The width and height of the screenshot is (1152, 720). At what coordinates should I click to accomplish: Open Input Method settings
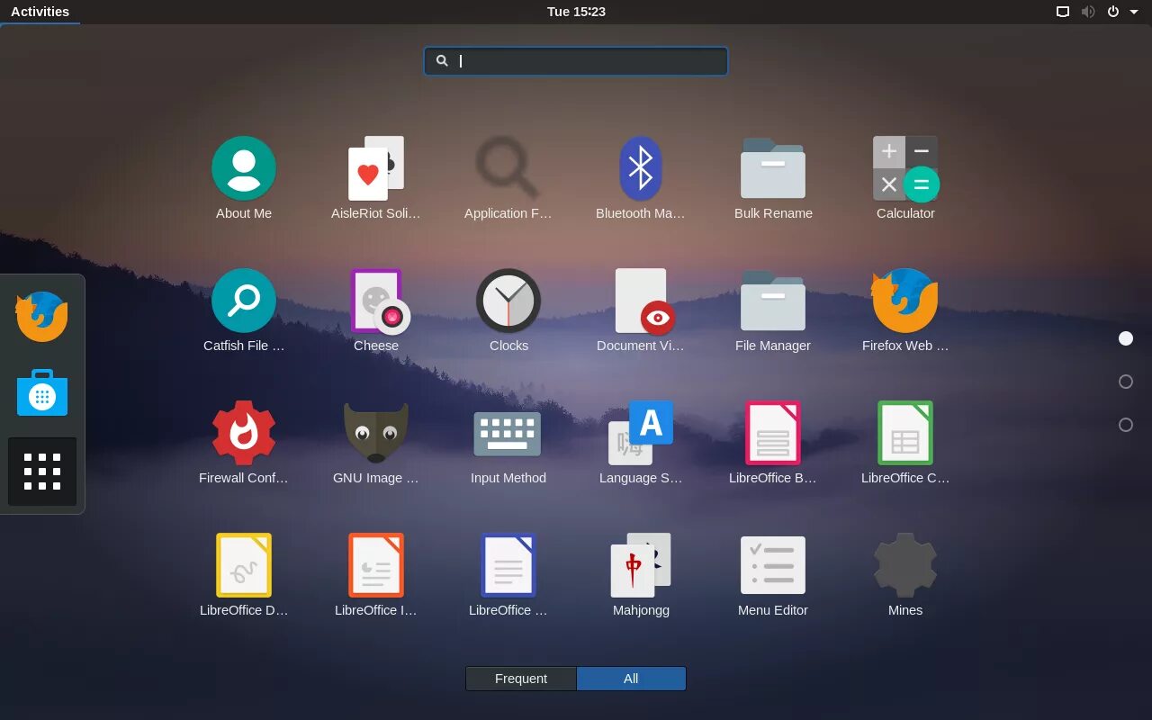click(x=508, y=443)
